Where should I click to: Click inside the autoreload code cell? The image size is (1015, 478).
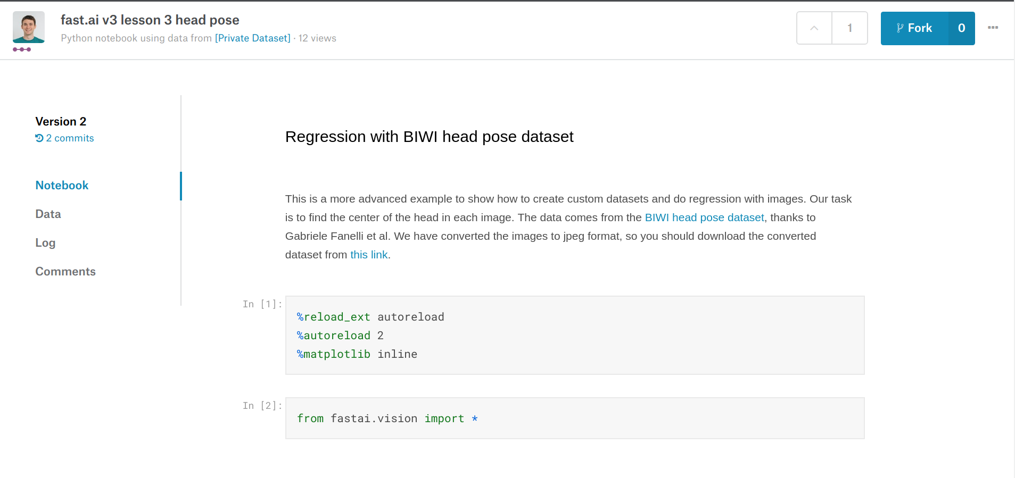(x=574, y=336)
